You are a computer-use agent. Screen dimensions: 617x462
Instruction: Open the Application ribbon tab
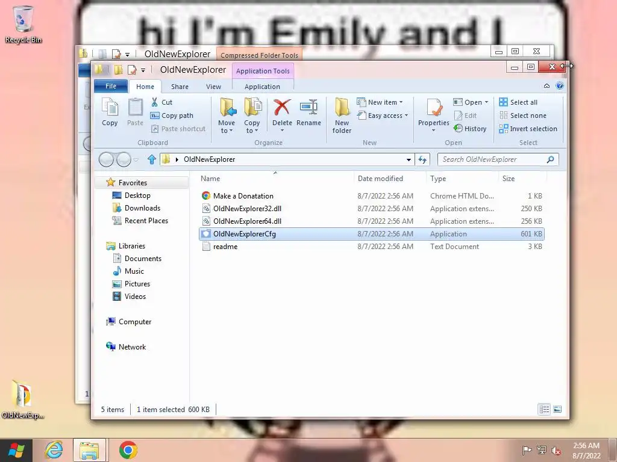(x=263, y=87)
